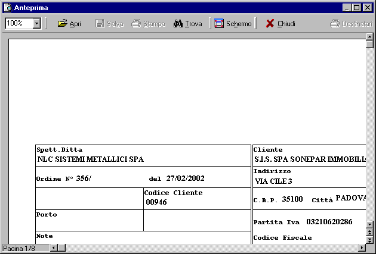
Task: Click the Salva floppy disk icon
Action: click(100, 23)
